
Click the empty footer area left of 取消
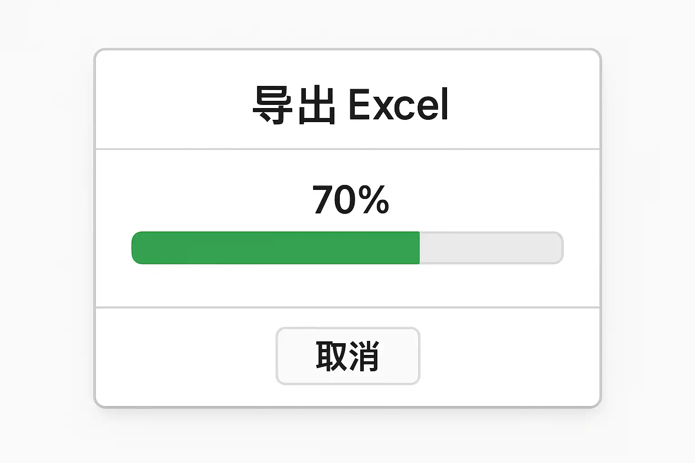click(186, 357)
